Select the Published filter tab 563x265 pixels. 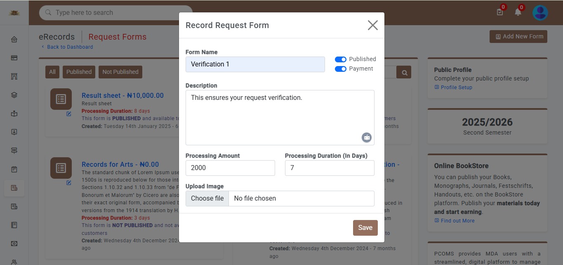[79, 72]
